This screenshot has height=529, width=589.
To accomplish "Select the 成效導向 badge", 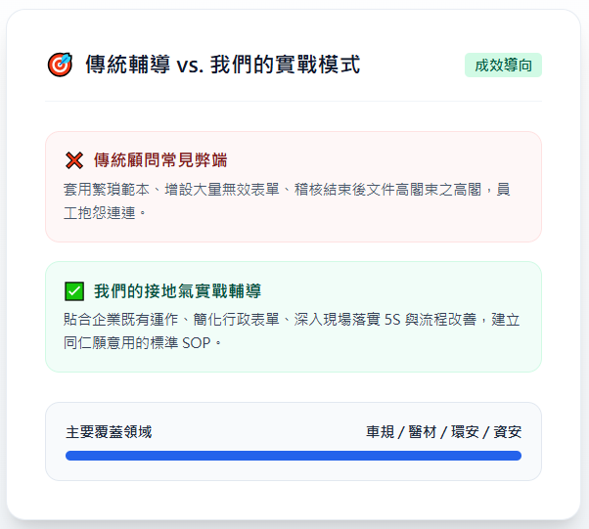I will [x=503, y=65].
